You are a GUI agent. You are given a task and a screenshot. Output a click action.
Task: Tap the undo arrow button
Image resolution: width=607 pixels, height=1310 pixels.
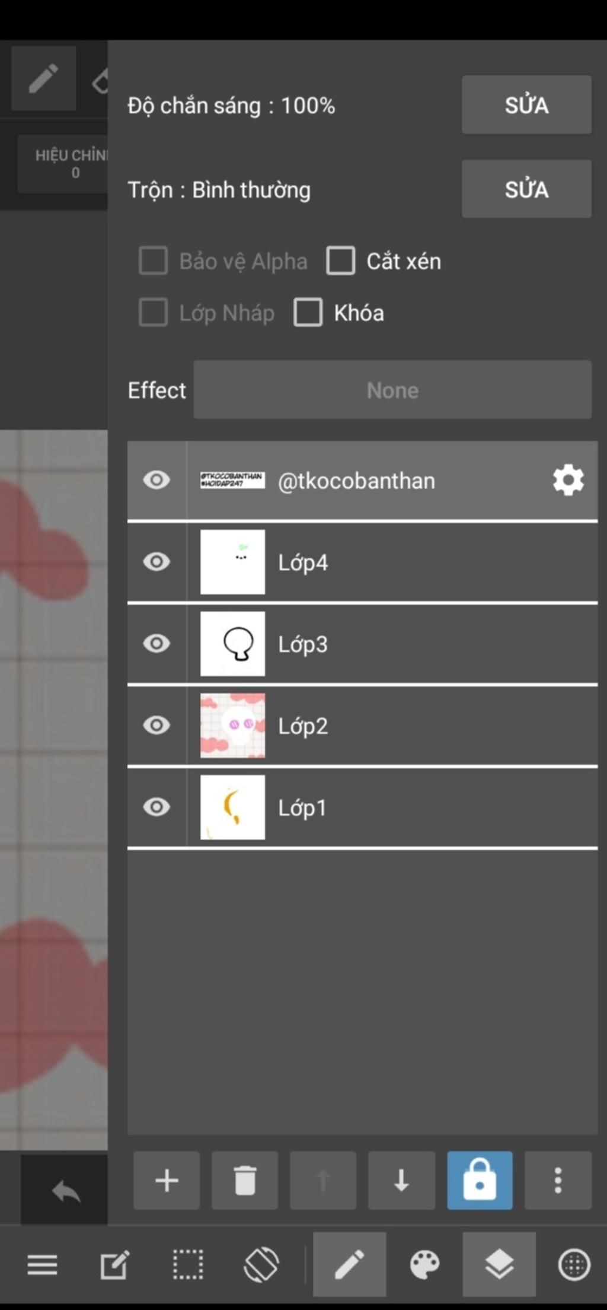coord(65,1191)
